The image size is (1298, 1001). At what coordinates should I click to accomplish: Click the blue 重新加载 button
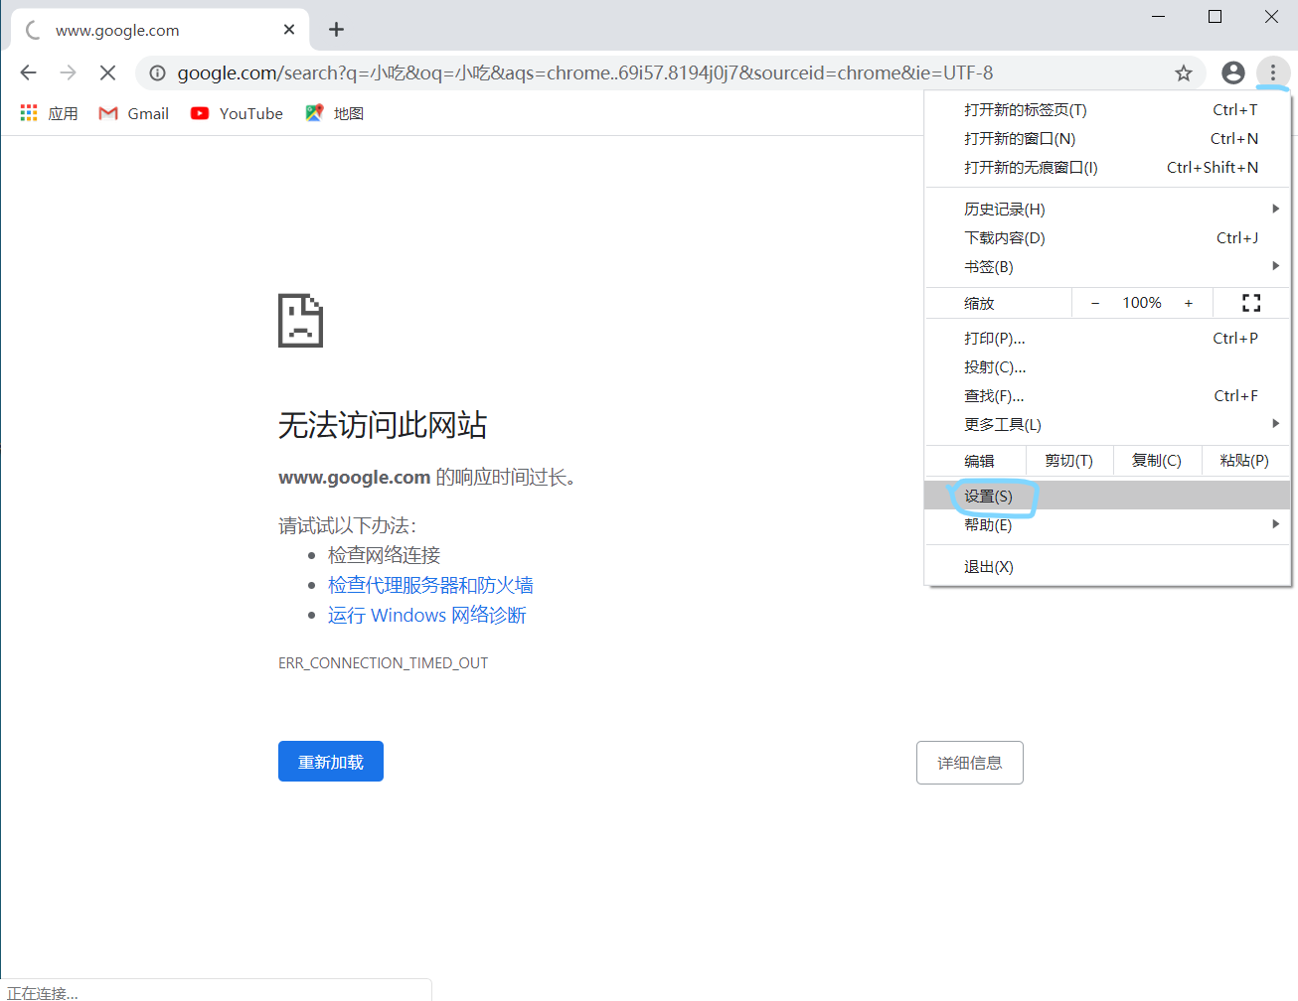tap(331, 762)
